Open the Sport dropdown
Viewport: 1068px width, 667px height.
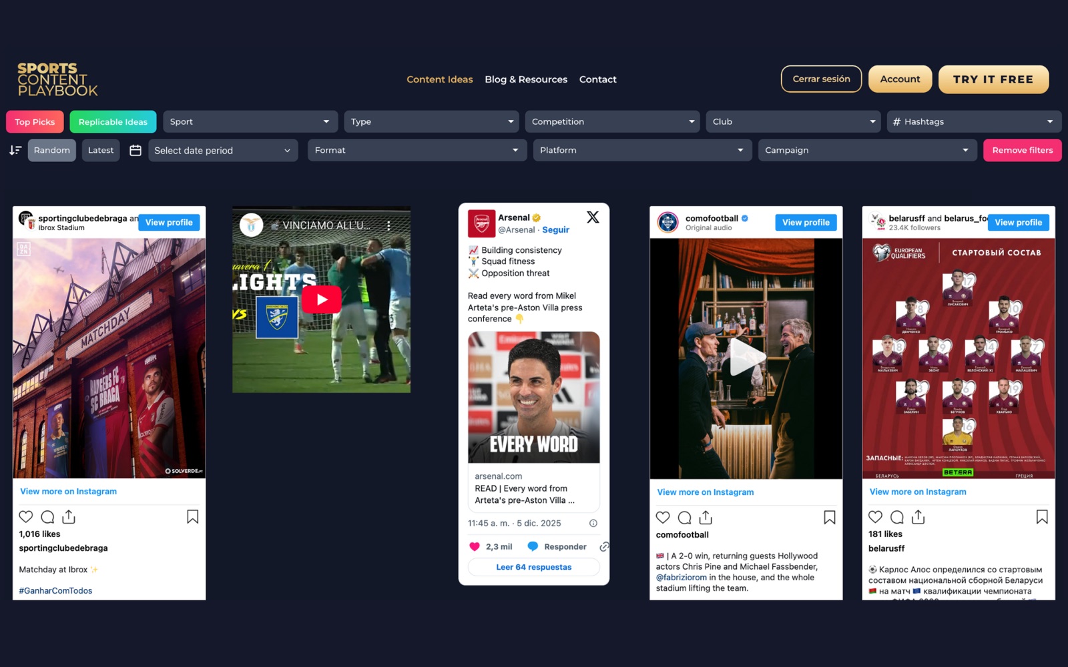click(250, 121)
